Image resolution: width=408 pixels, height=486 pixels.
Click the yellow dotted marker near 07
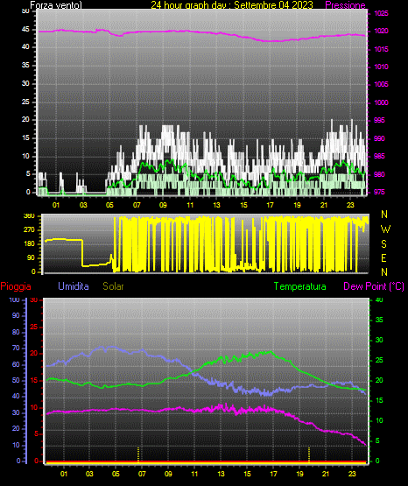pyautogui.click(x=138, y=454)
